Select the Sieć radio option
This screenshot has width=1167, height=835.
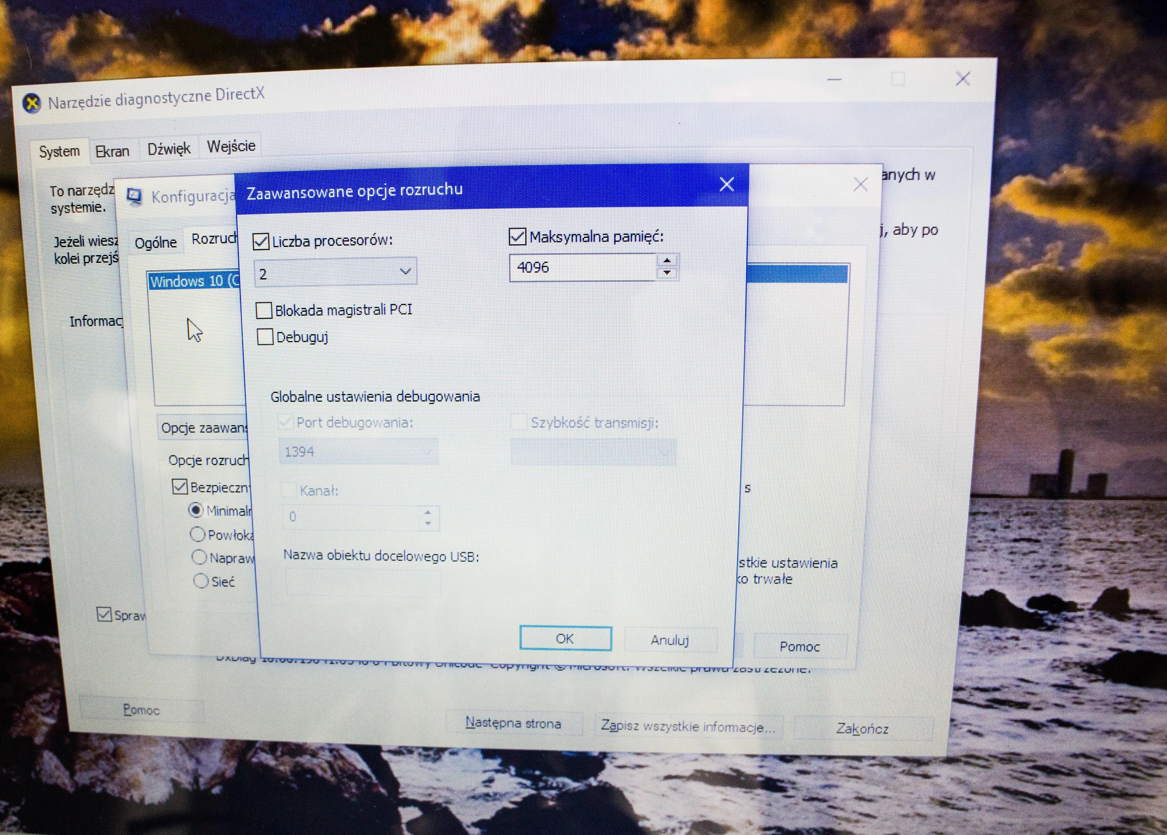(201, 580)
